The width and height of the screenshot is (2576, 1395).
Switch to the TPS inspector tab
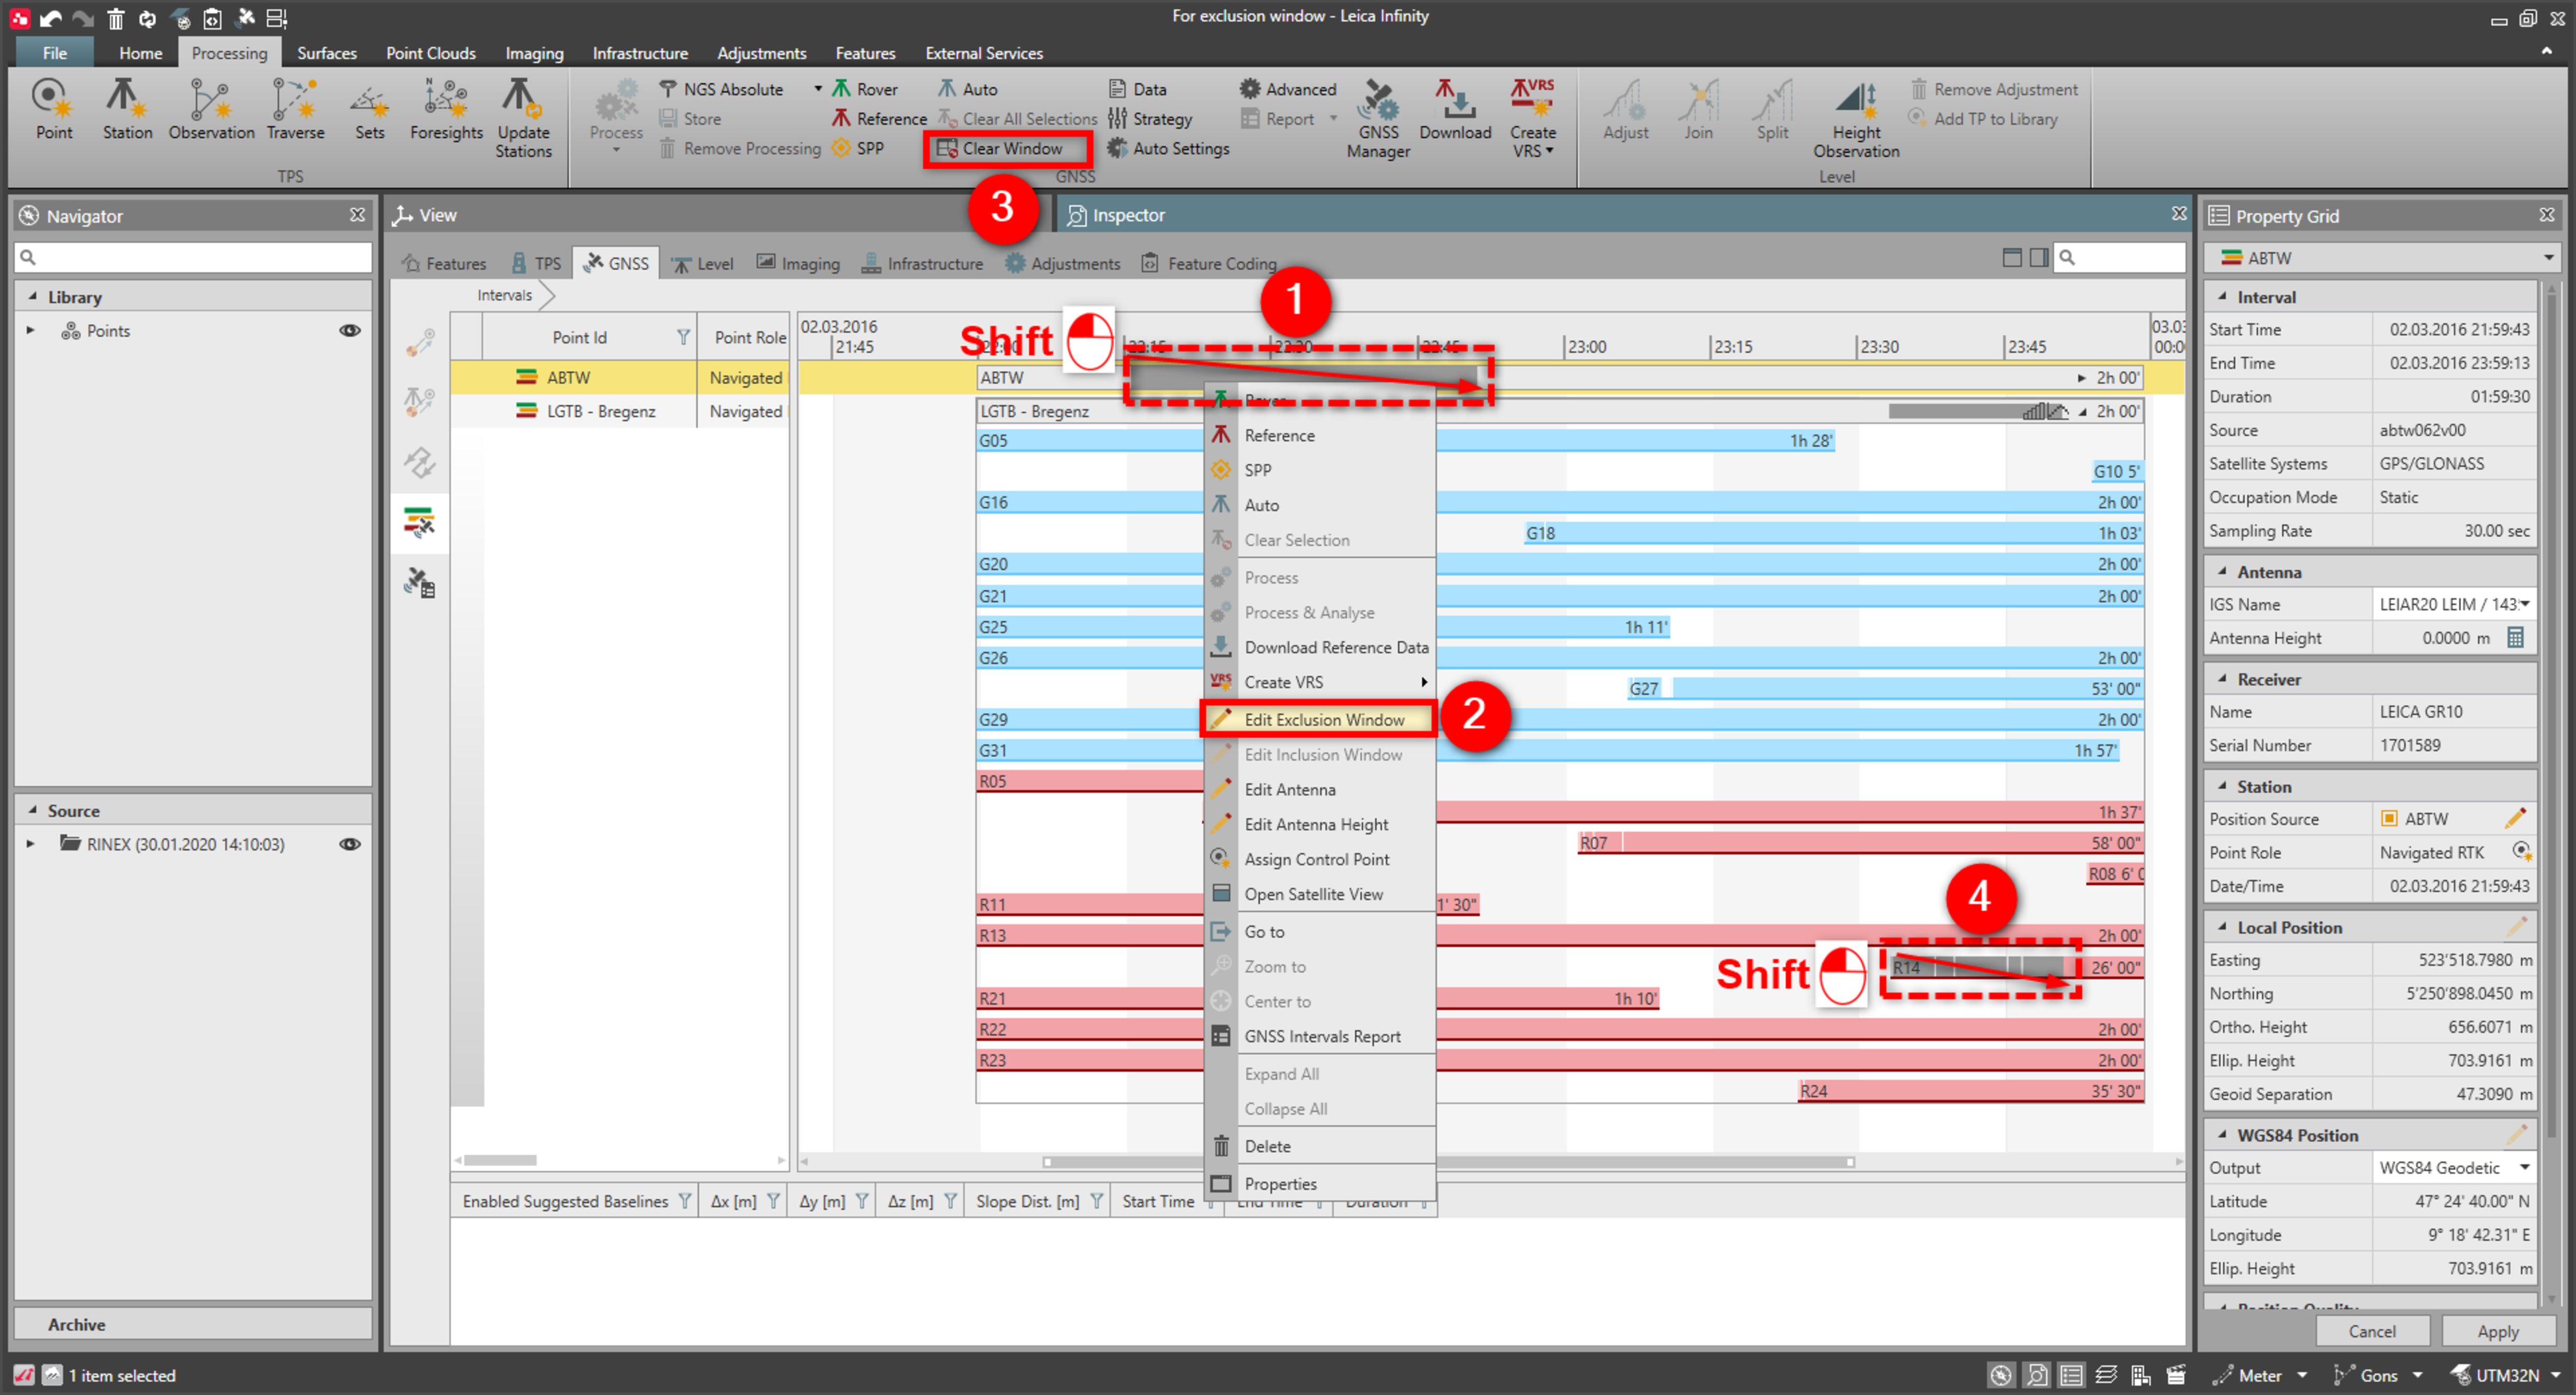[x=537, y=263]
